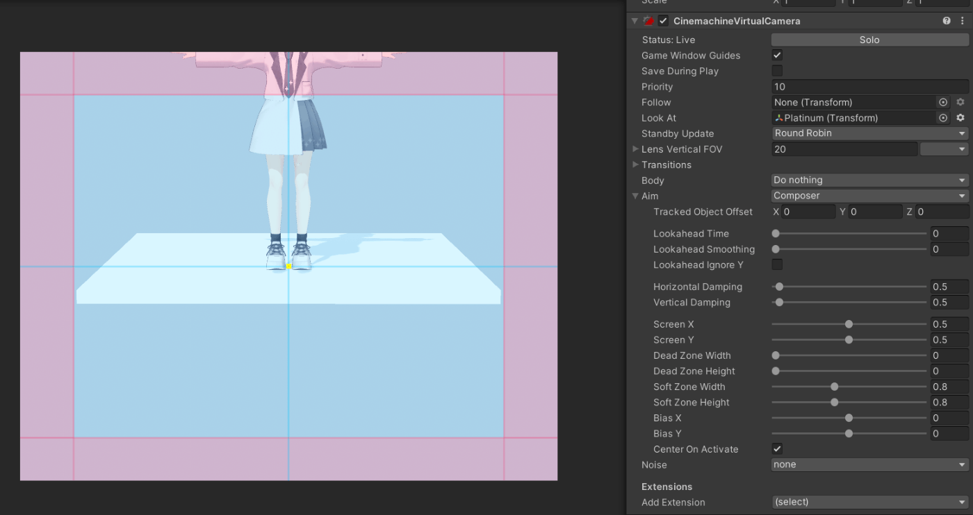Click the 'Standby Update' label
Viewport: 973px width, 515px height.
click(x=678, y=133)
